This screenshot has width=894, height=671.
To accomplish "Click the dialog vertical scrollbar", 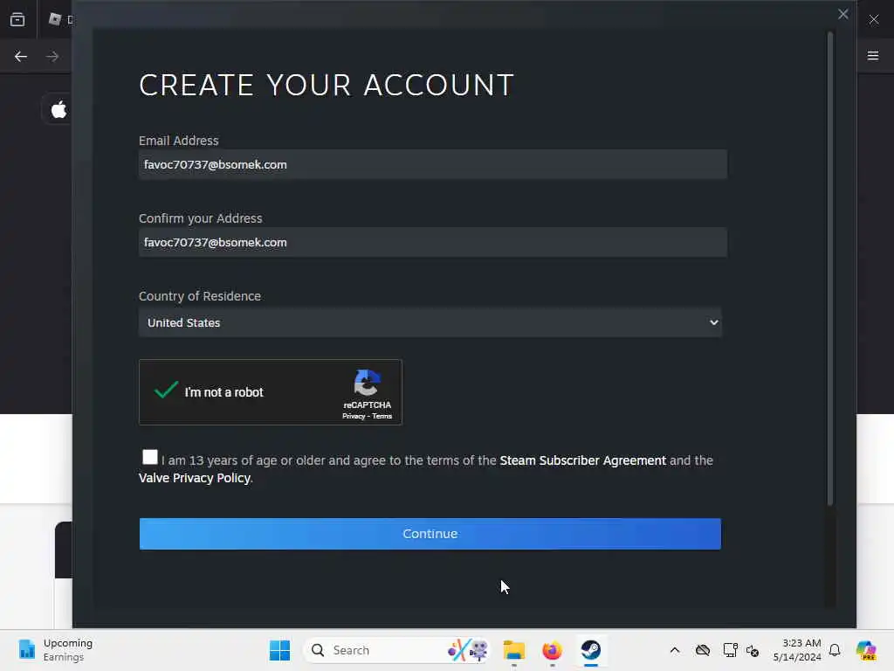I will pos(830,268).
